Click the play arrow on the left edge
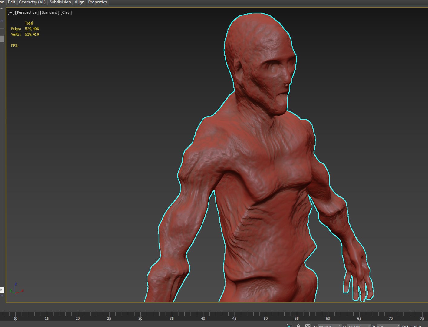Screen dimensions: 428x327 (x=2, y=290)
